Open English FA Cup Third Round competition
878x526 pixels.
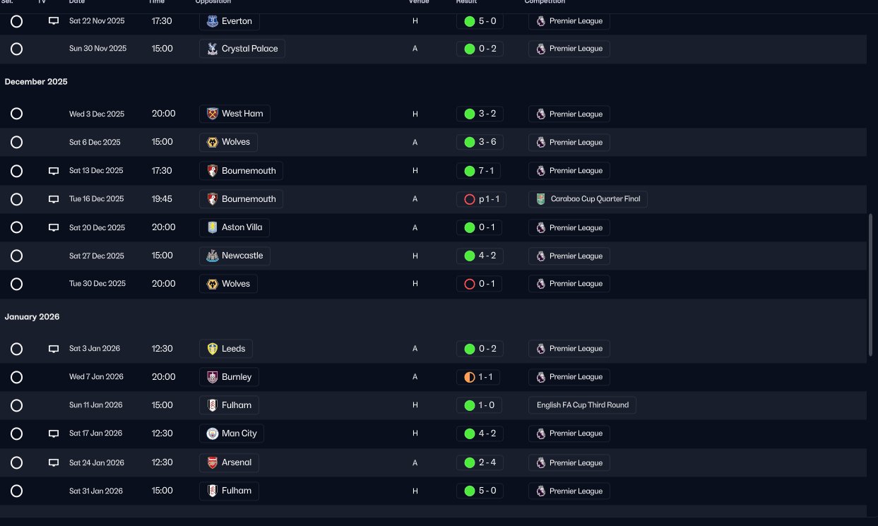pos(583,405)
